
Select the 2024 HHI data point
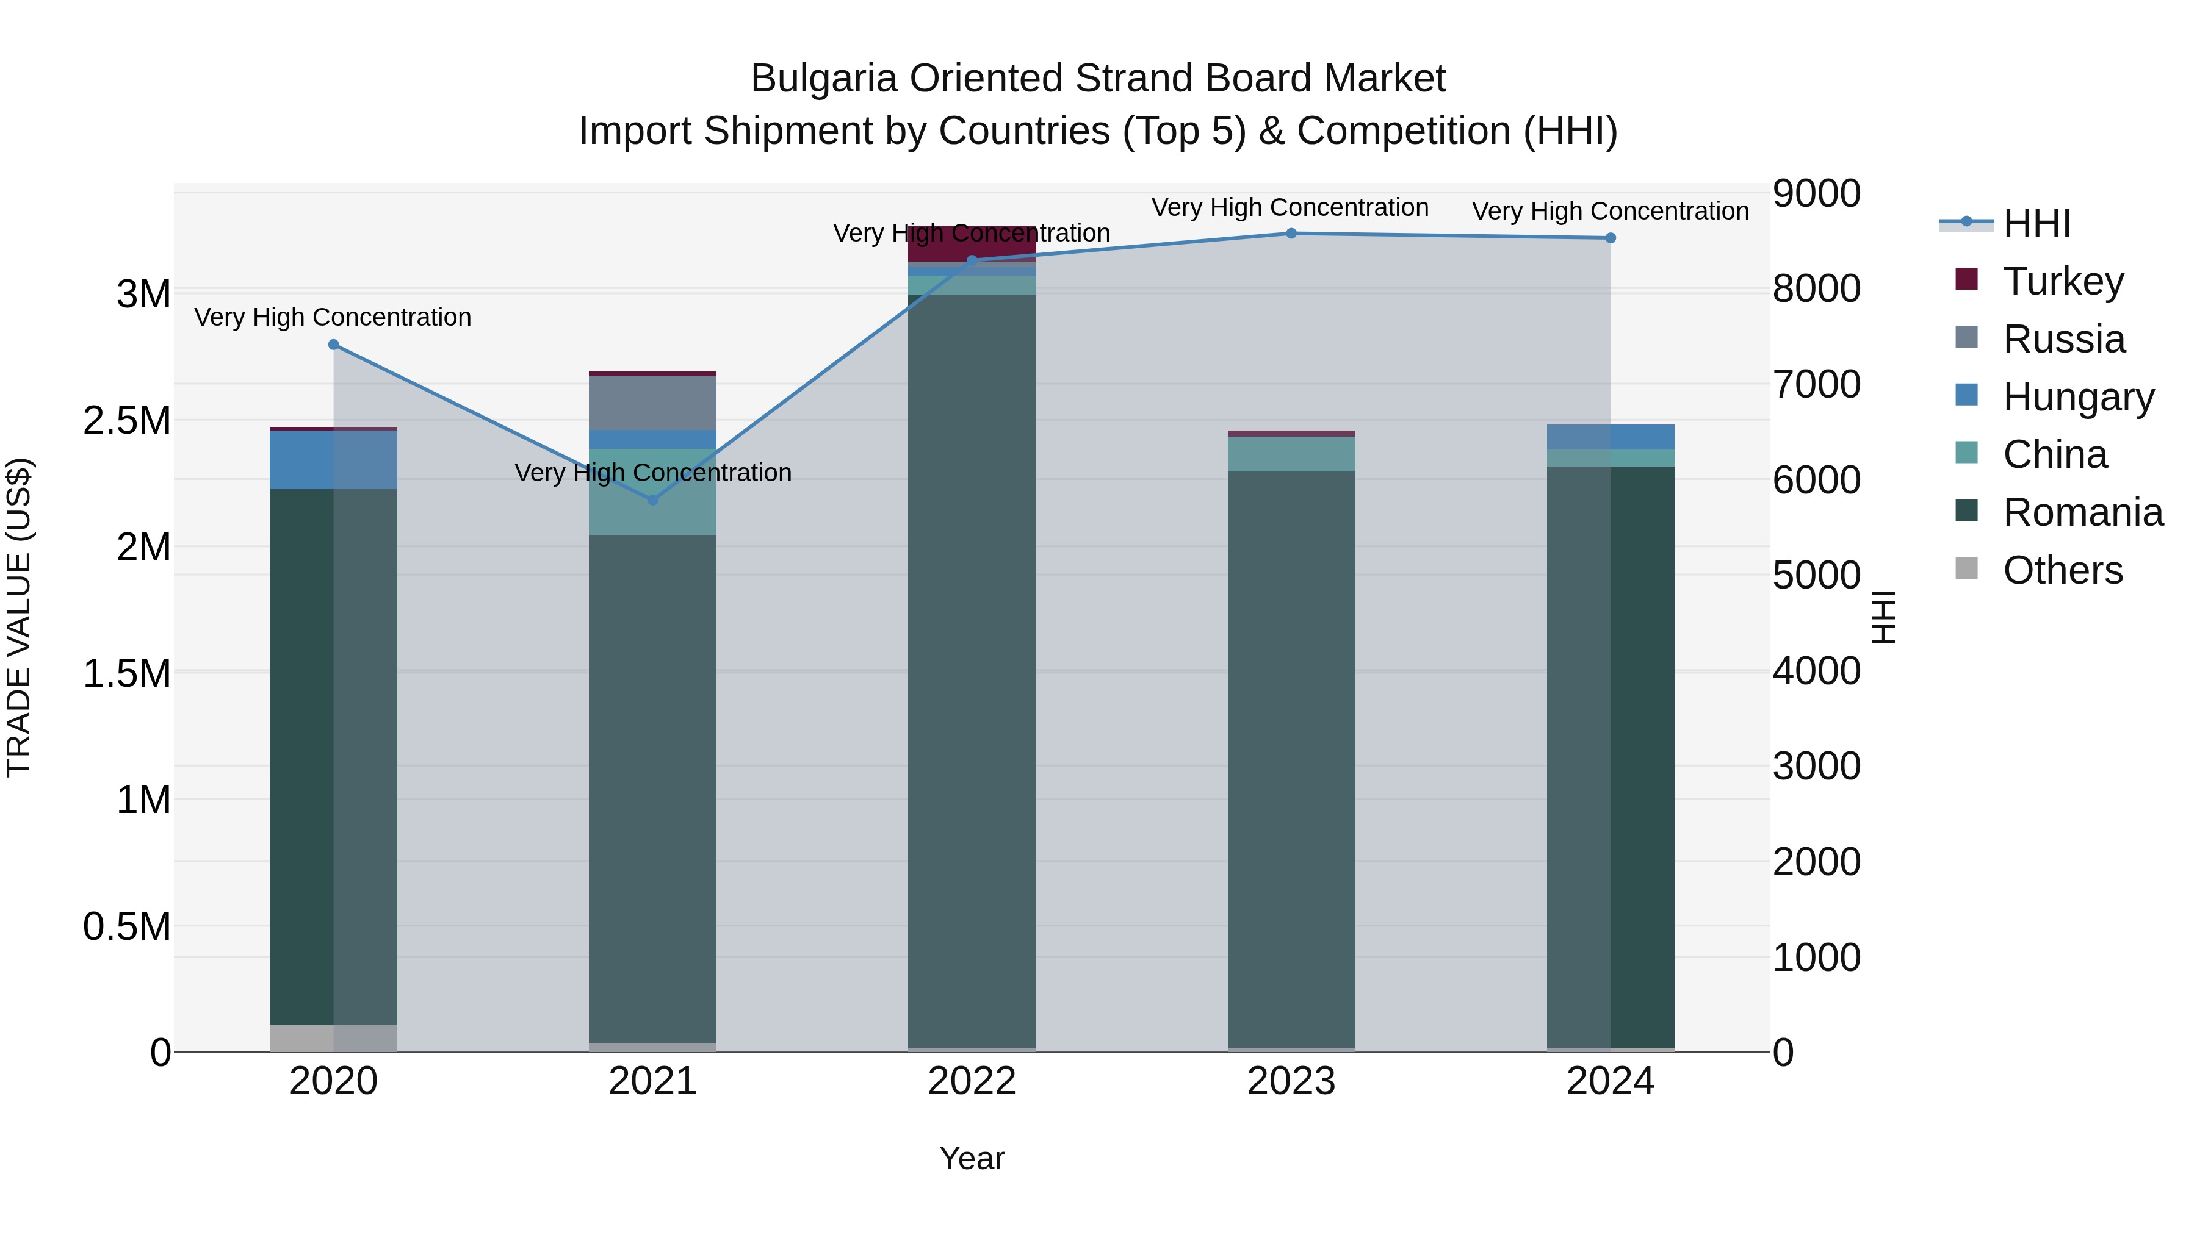pos(1611,238)
